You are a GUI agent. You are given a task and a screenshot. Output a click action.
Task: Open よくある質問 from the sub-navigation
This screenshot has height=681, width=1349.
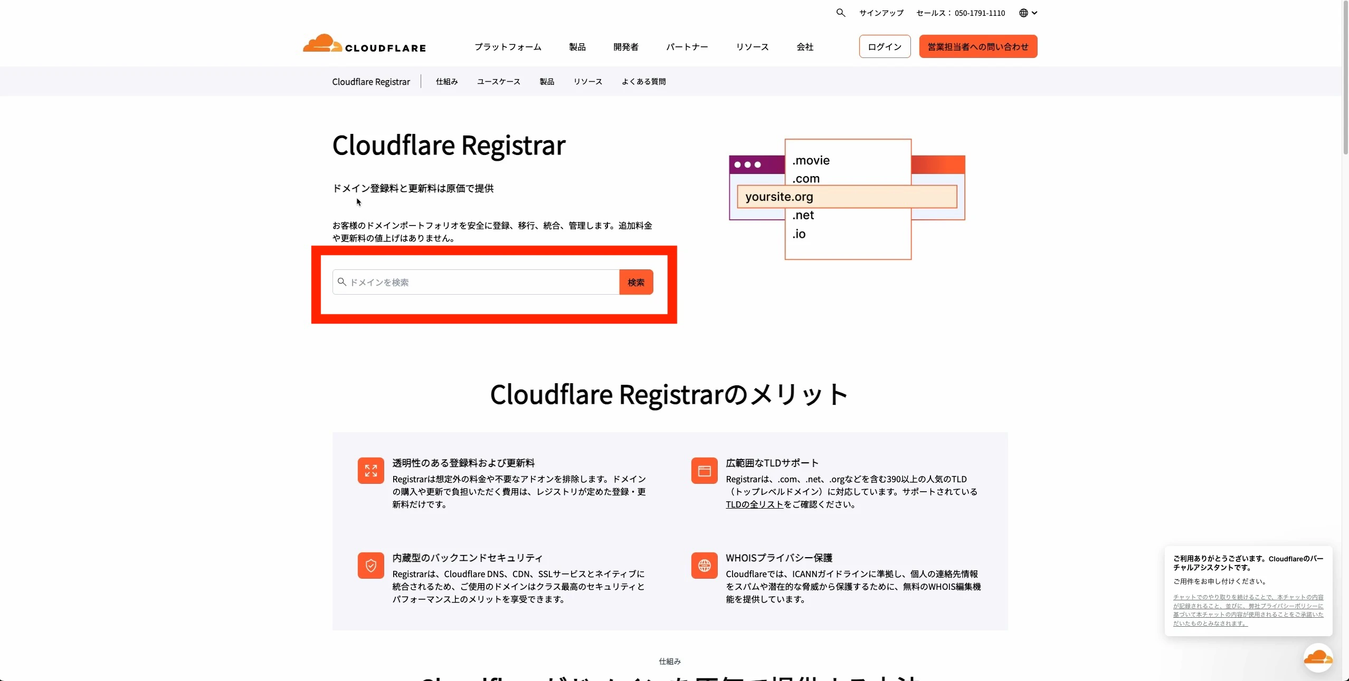click(643, 81)
